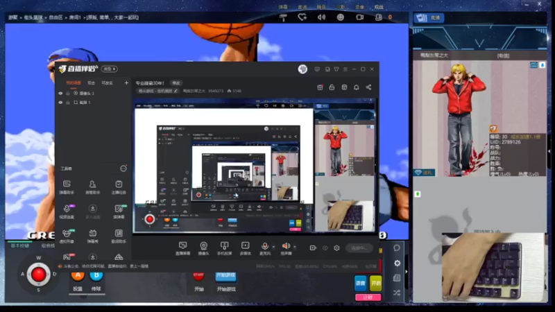The width and height of the screenshot is (555, 312).
Task: Click the blue 语音 button
Action: click(x=360, y=283)
